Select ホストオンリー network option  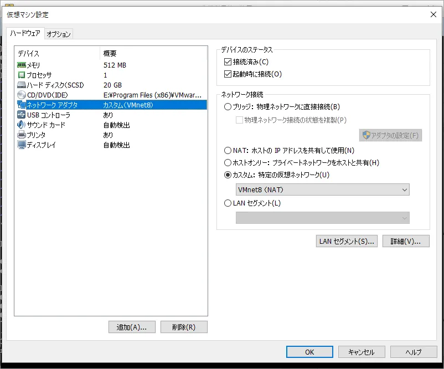[x=228, y=163]
